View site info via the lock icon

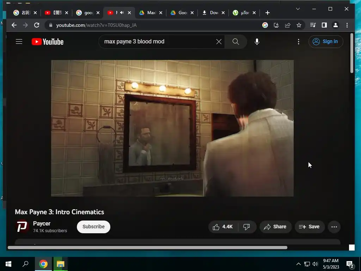point(51,25)
